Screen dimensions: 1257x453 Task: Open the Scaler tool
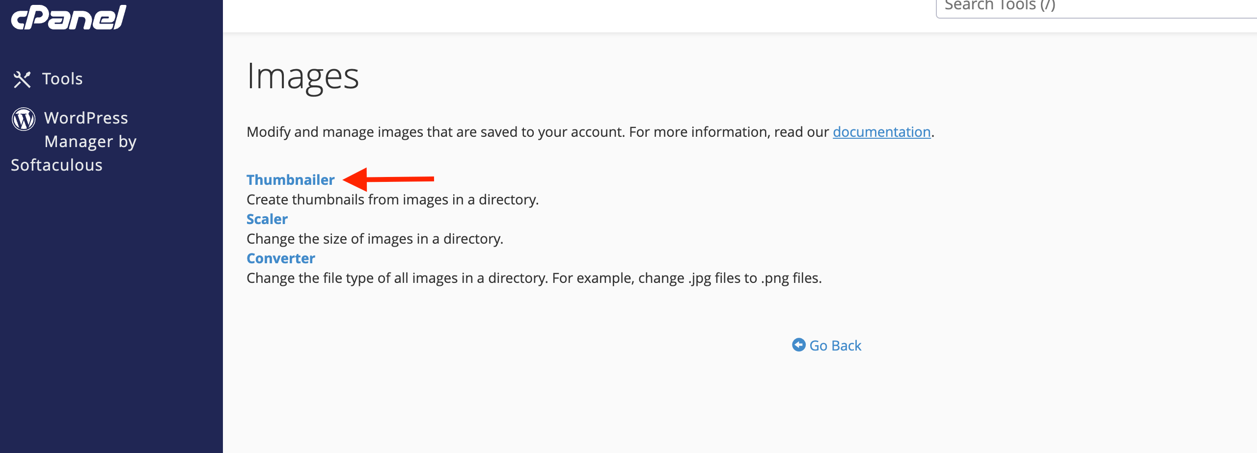[x=267, y=219]
